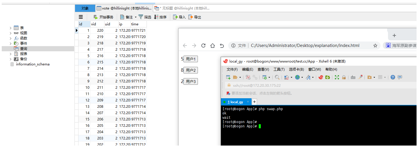Click the layout transfer icon in Xshell toolbar
The height and width of the screenshot is (149, 418).
[286, 77]
